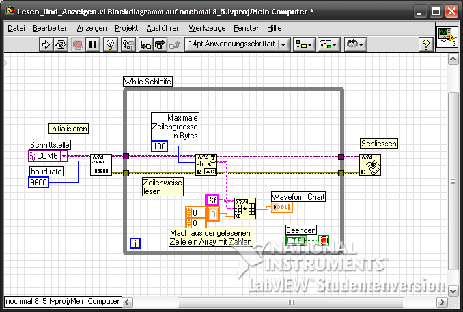The width and height of the screenshot is (463, 312).
Task: Select the Waveform Chart DBL terminal
Action: point(282,207)
